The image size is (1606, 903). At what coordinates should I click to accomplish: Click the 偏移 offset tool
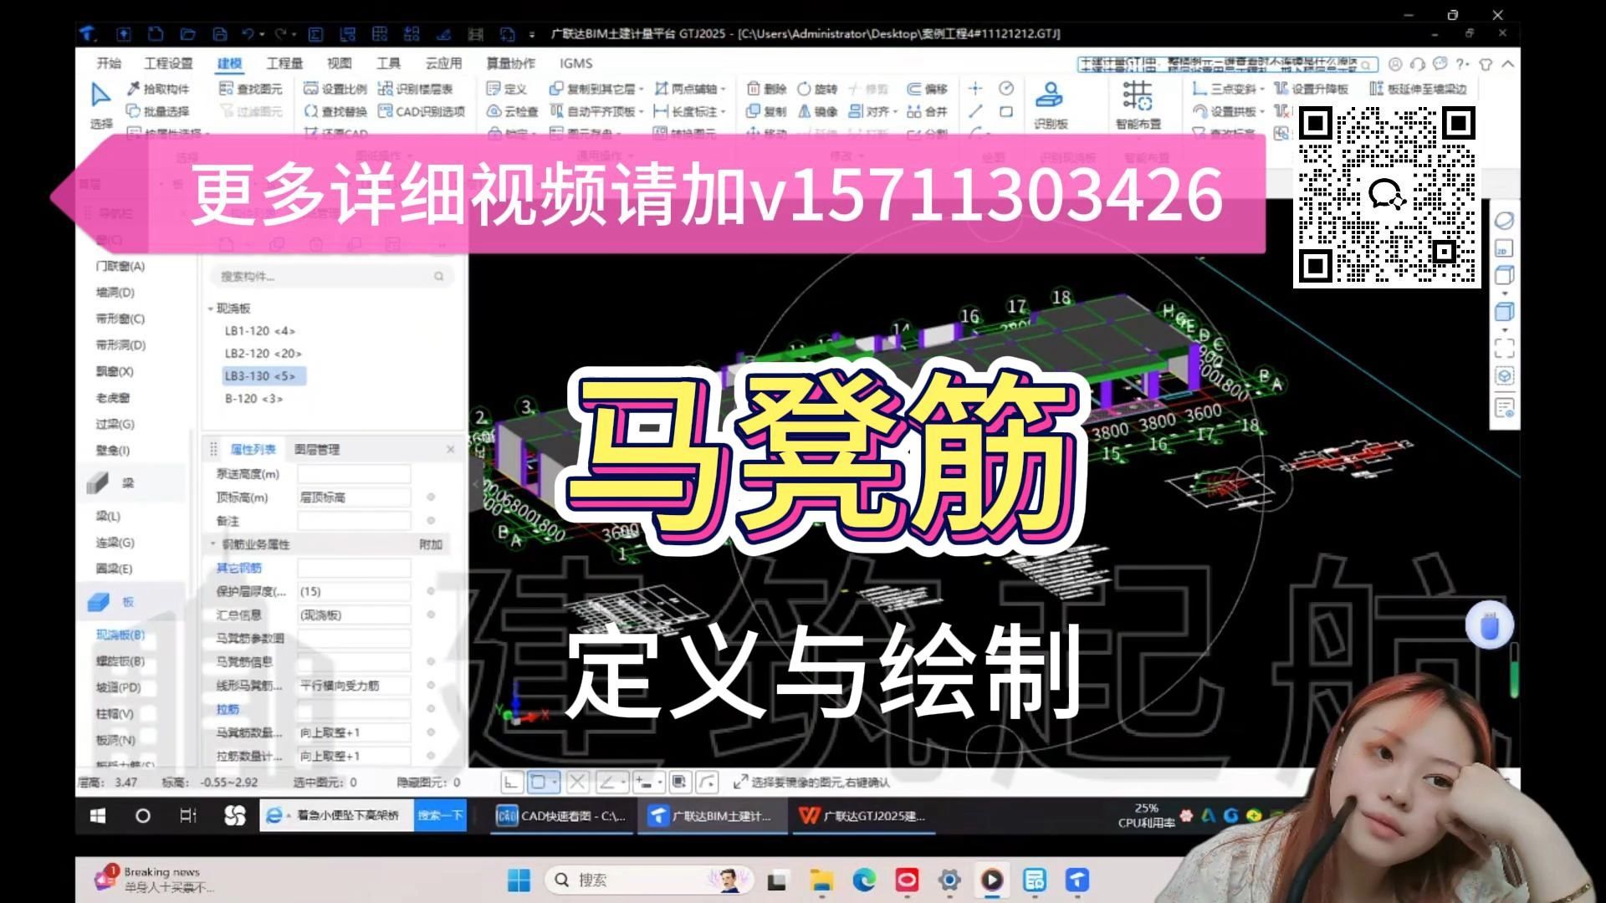pyautogui.click(x=927, y=89)
